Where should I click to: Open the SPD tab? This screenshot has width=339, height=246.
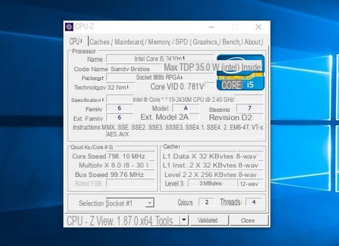[181, 42]
